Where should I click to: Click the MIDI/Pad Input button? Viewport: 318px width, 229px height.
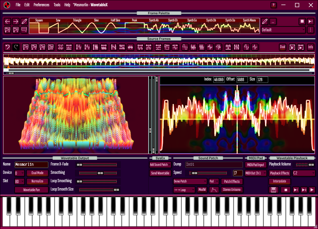(x=256, y=165)
